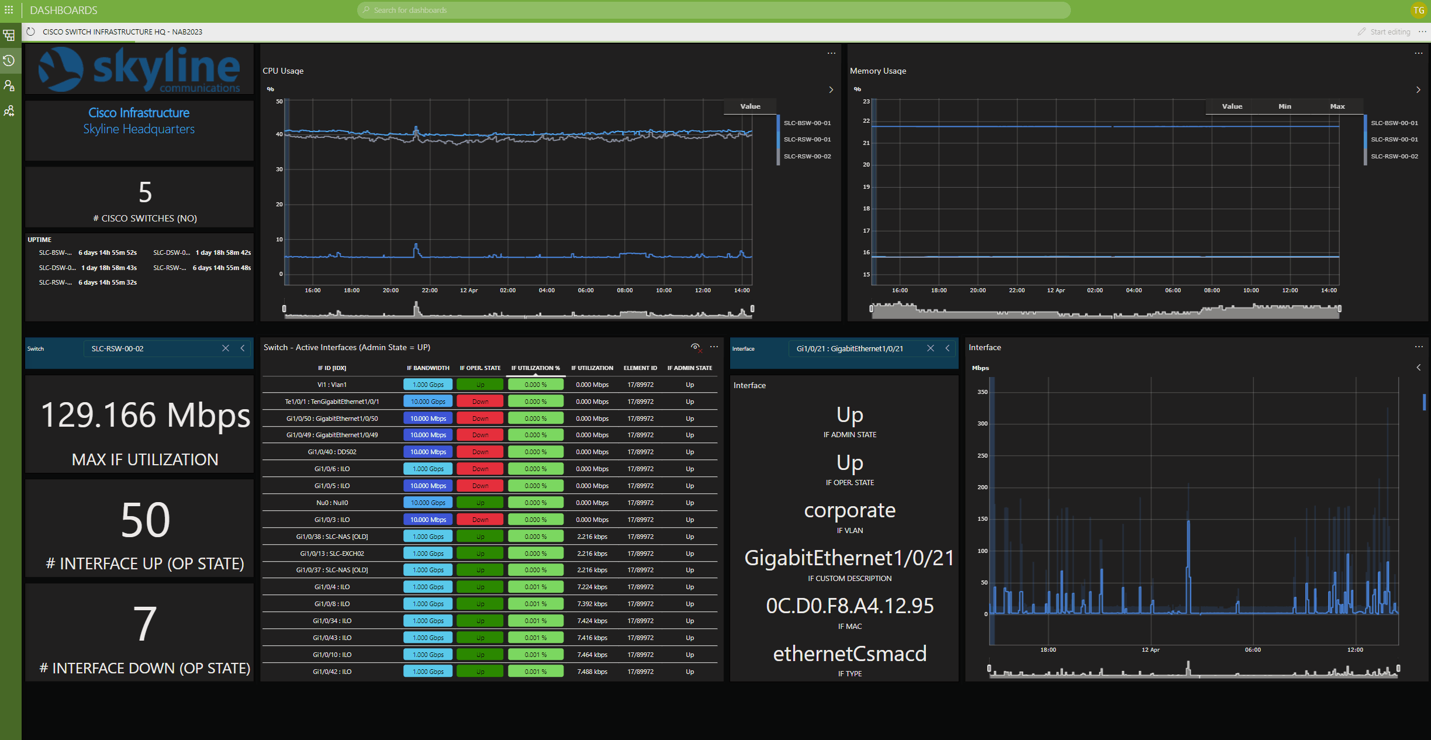This screenshot has width=1431, height=740.
Task: Click the # INTERFACE UP (OP STATE) tile
Action: click(139, 528)
